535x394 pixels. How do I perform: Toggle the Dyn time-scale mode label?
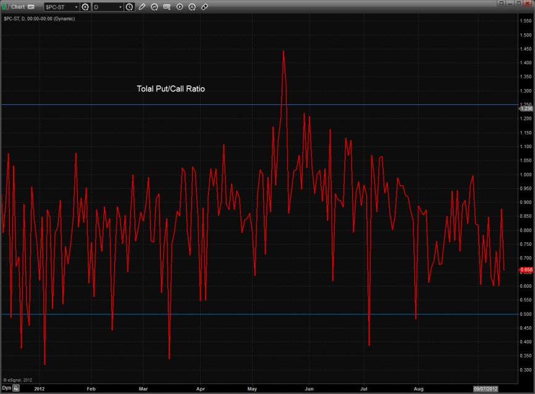coord(7,388)
